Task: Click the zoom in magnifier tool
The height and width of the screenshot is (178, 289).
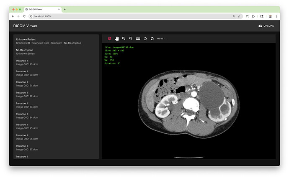Action: 124,38
